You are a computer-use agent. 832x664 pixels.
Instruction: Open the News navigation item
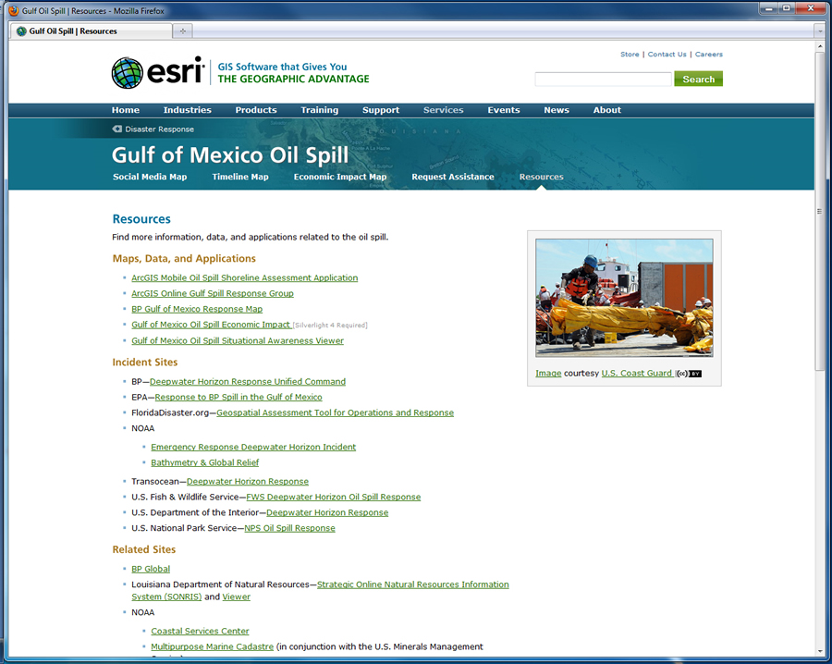point(557,110)
